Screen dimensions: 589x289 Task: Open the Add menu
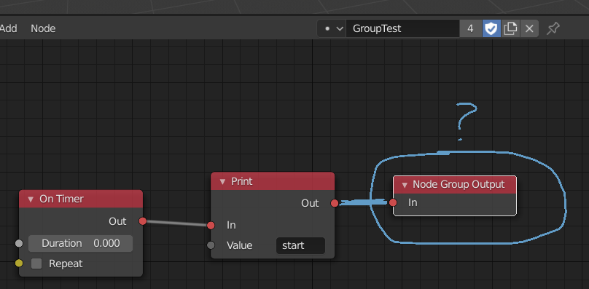coord(8,28)
